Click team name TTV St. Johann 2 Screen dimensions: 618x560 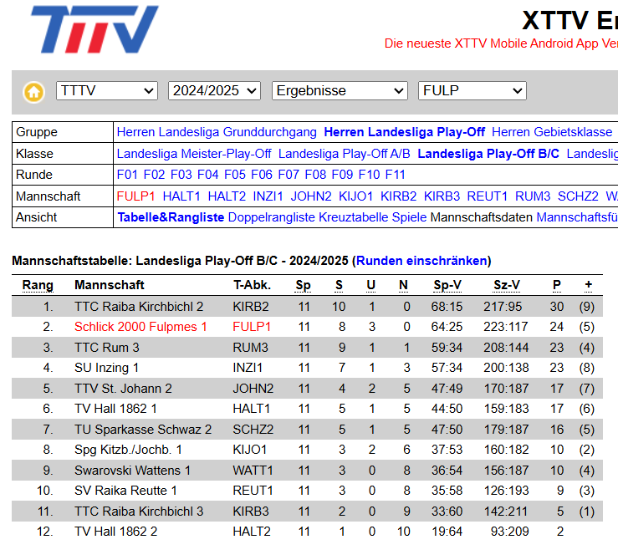click(123, 389)
